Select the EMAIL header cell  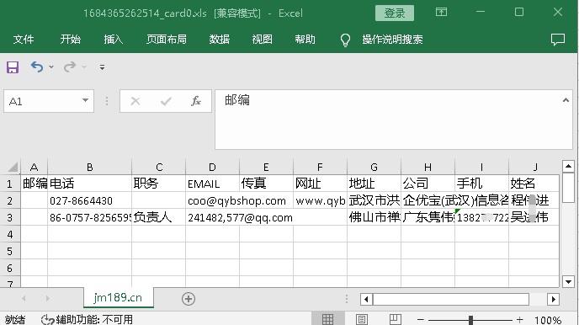[212, 184]
